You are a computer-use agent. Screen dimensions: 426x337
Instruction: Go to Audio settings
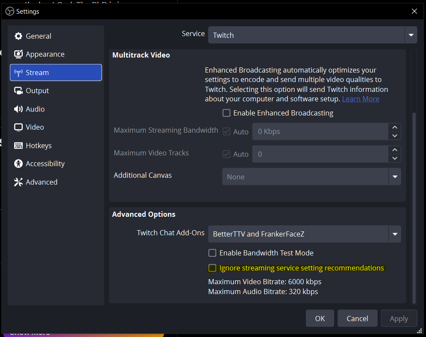[x=56, y=109]
